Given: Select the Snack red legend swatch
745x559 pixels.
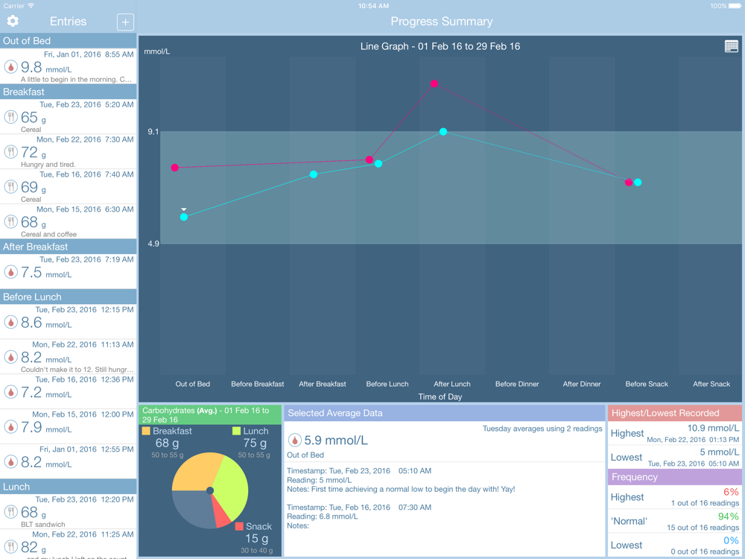Looking at the screenshot, I should 239,526.
